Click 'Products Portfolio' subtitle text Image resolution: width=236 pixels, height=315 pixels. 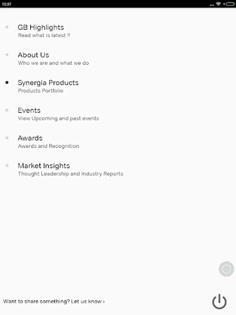pyautogui.click(x=41, y=91)
